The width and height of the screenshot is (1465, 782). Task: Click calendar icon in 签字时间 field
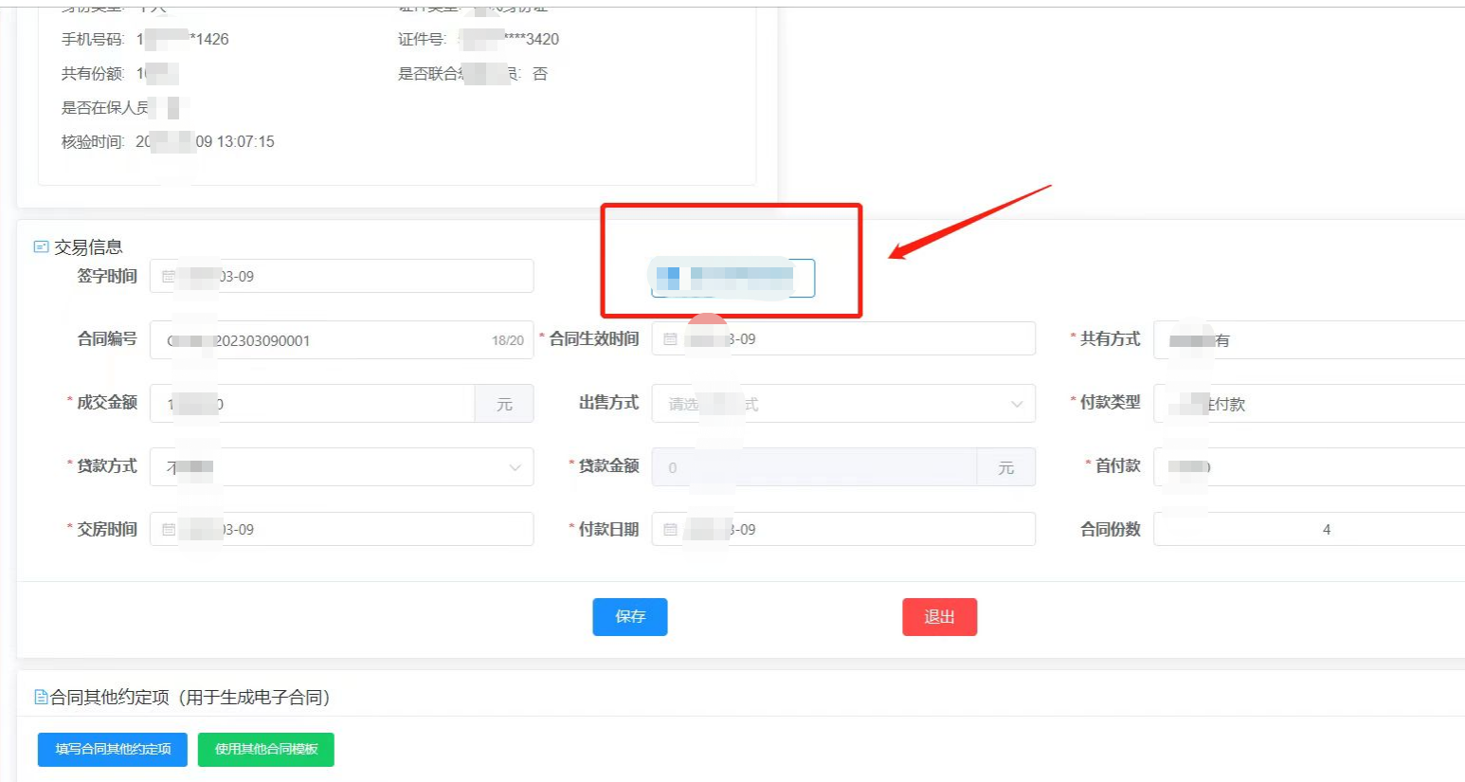tap(169, 277)
